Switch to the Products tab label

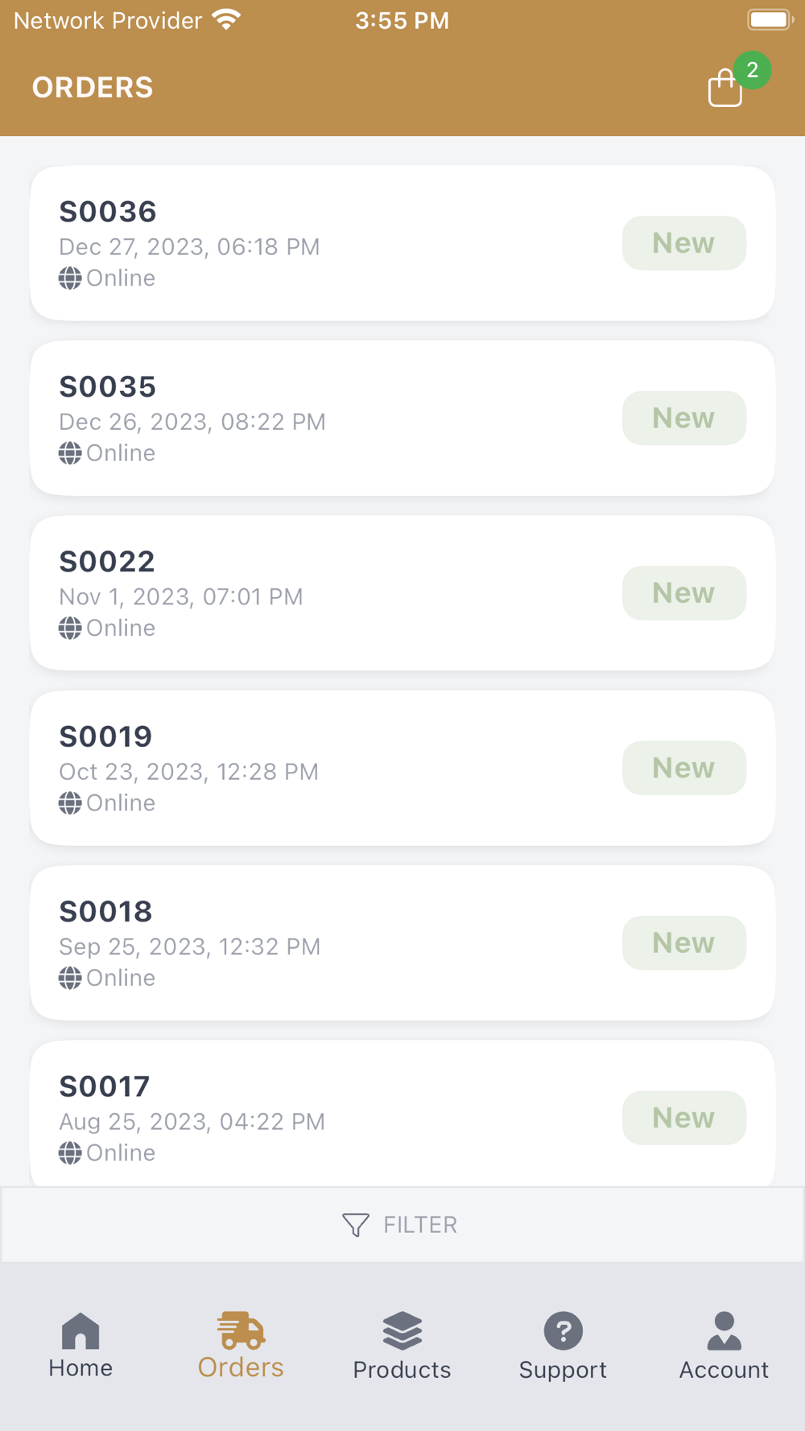(402, 1369)
